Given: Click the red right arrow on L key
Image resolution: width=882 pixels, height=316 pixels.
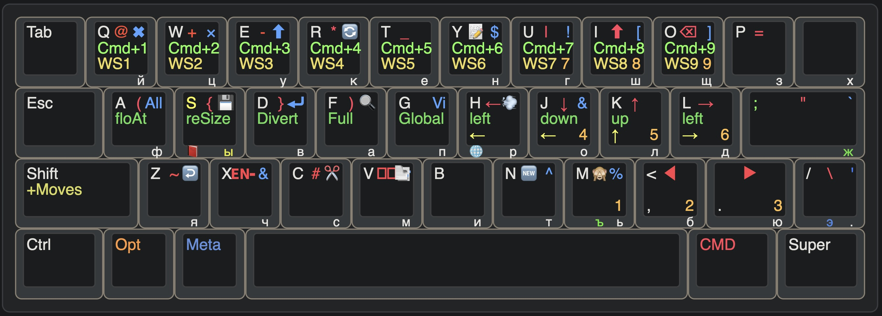Looking at the screenshot, I should click(x=705, y=103).
